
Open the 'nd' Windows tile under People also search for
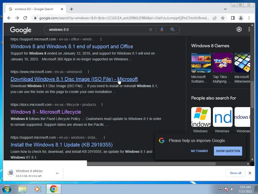coord(223,117)
